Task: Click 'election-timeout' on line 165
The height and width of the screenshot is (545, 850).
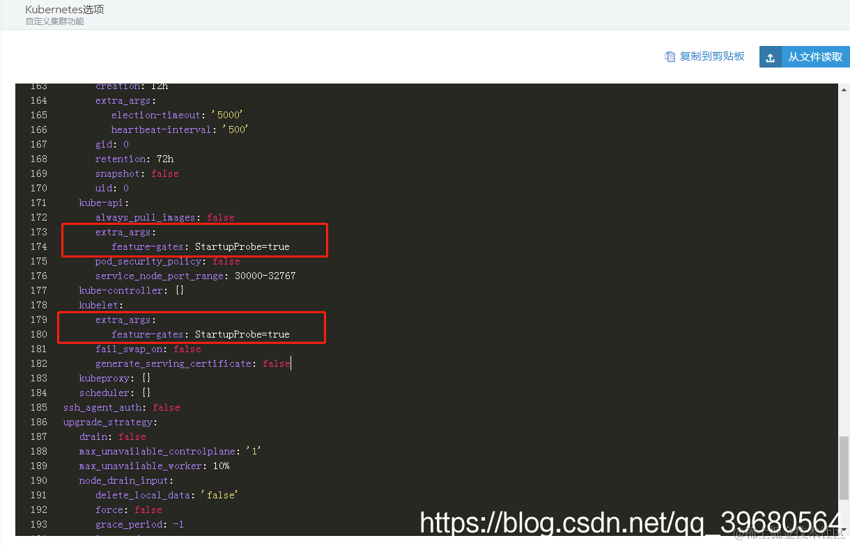Action: pyautogui.click(x=156, y=115)
